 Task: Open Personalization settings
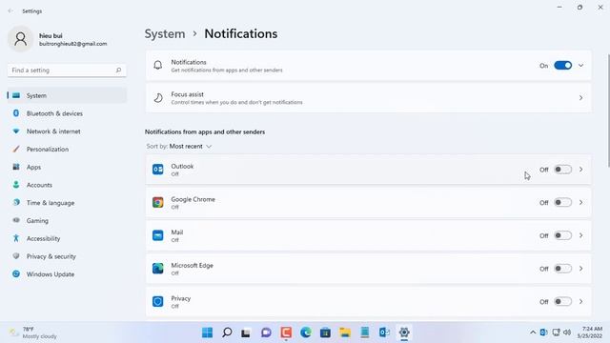67,150
